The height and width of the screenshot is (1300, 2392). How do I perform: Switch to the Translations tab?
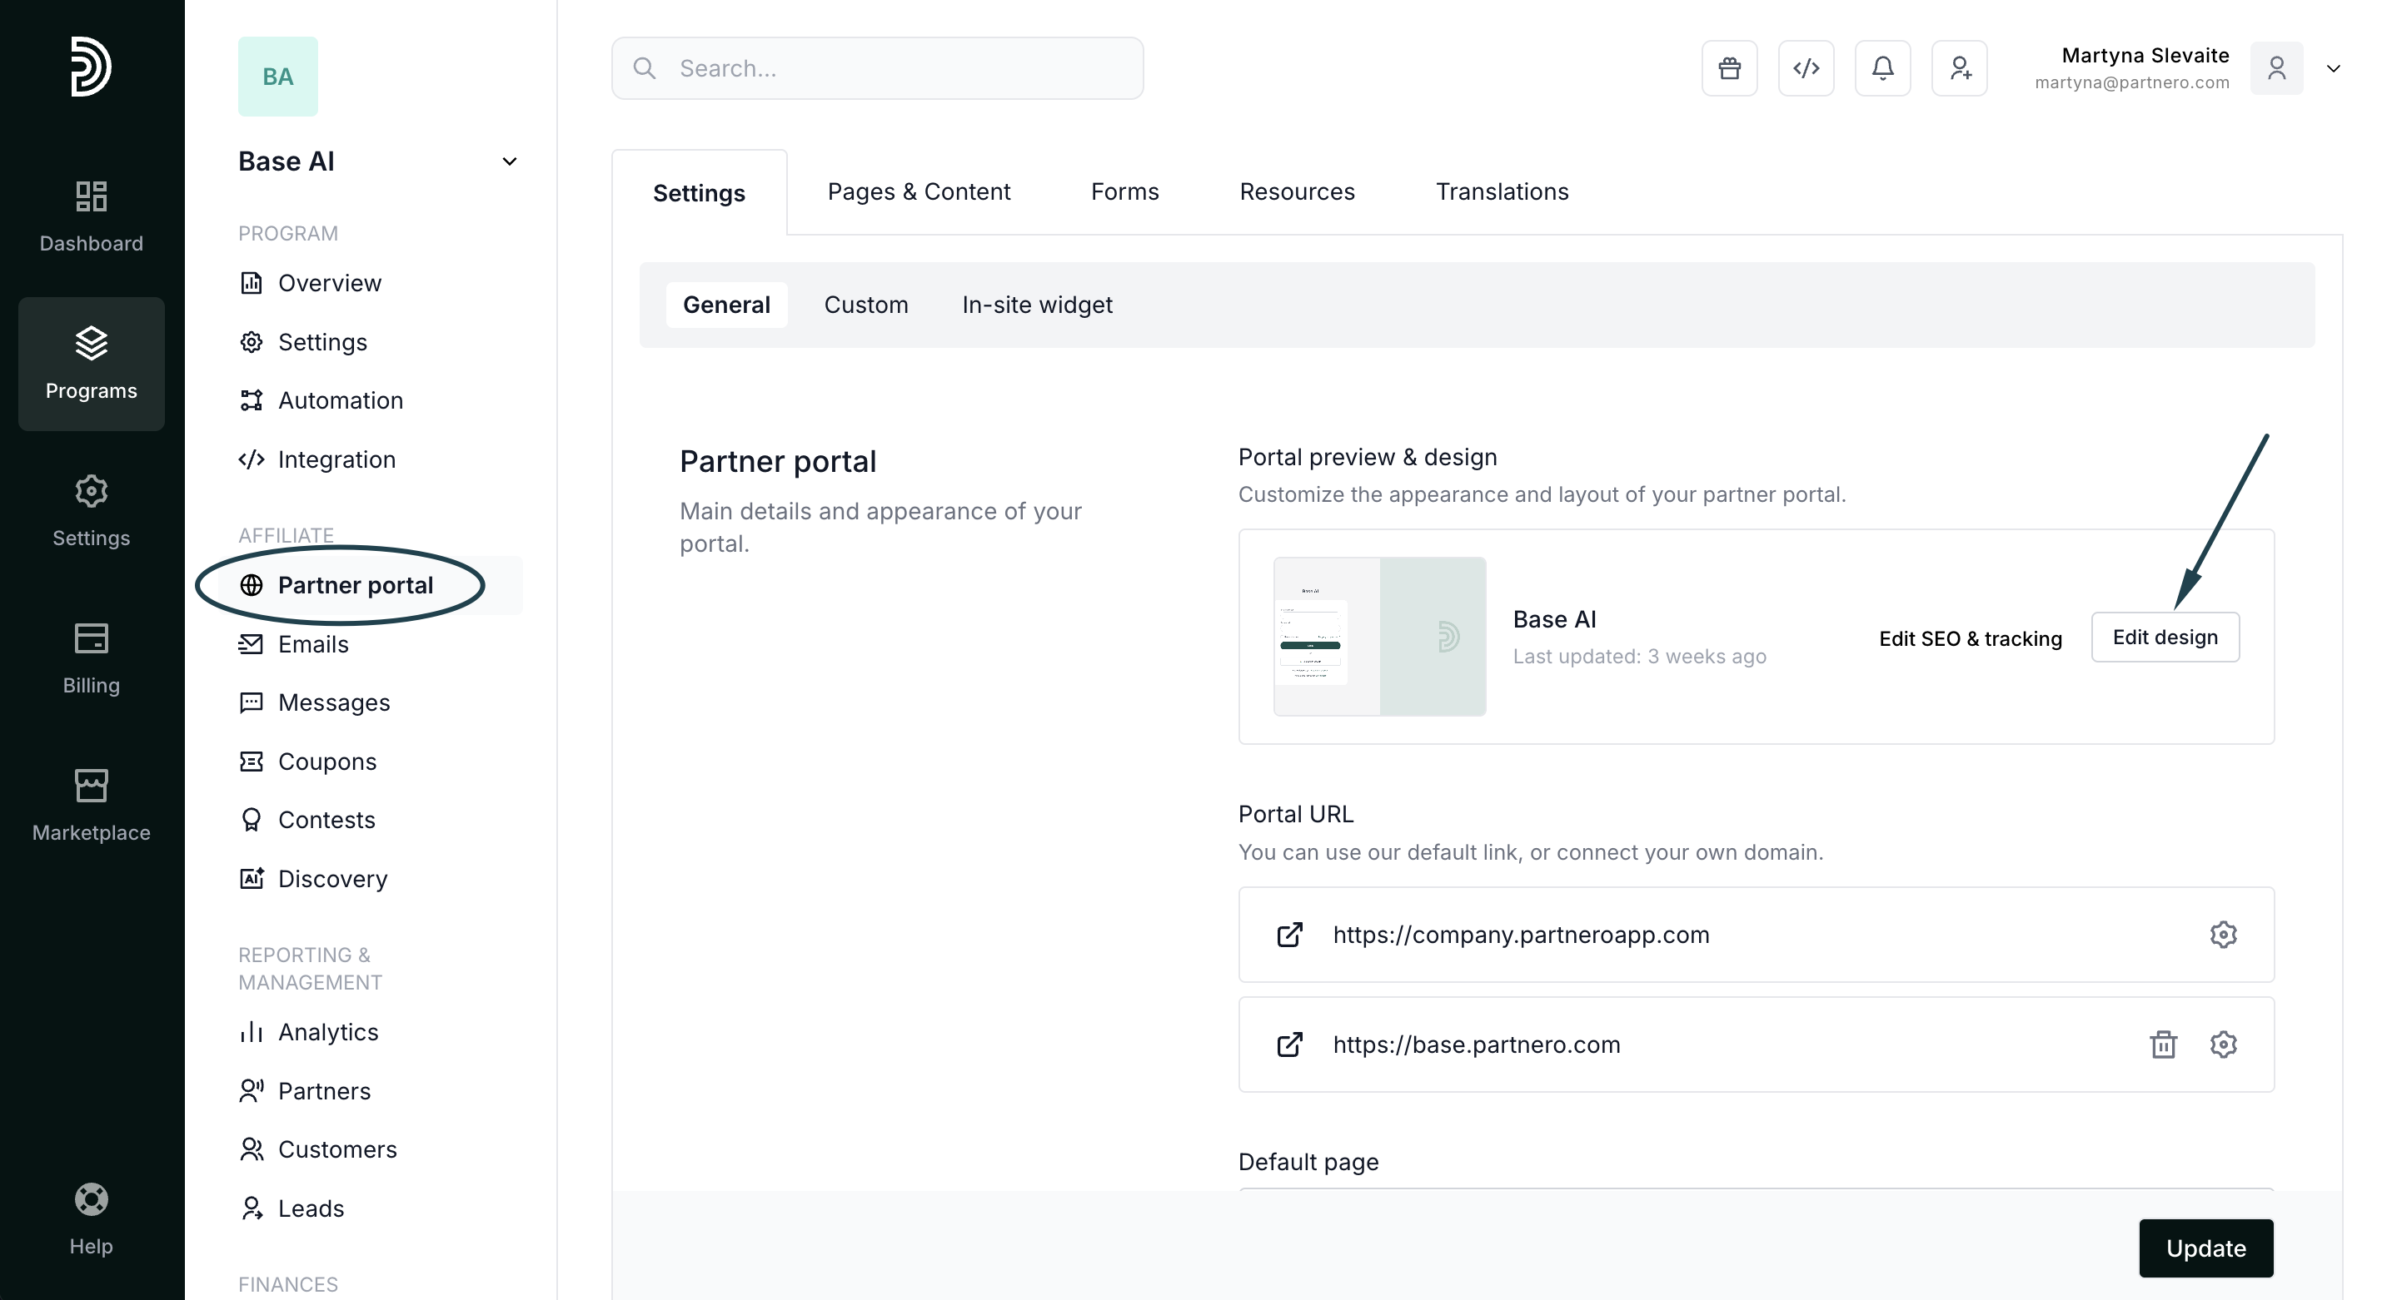coord(1502,191)
